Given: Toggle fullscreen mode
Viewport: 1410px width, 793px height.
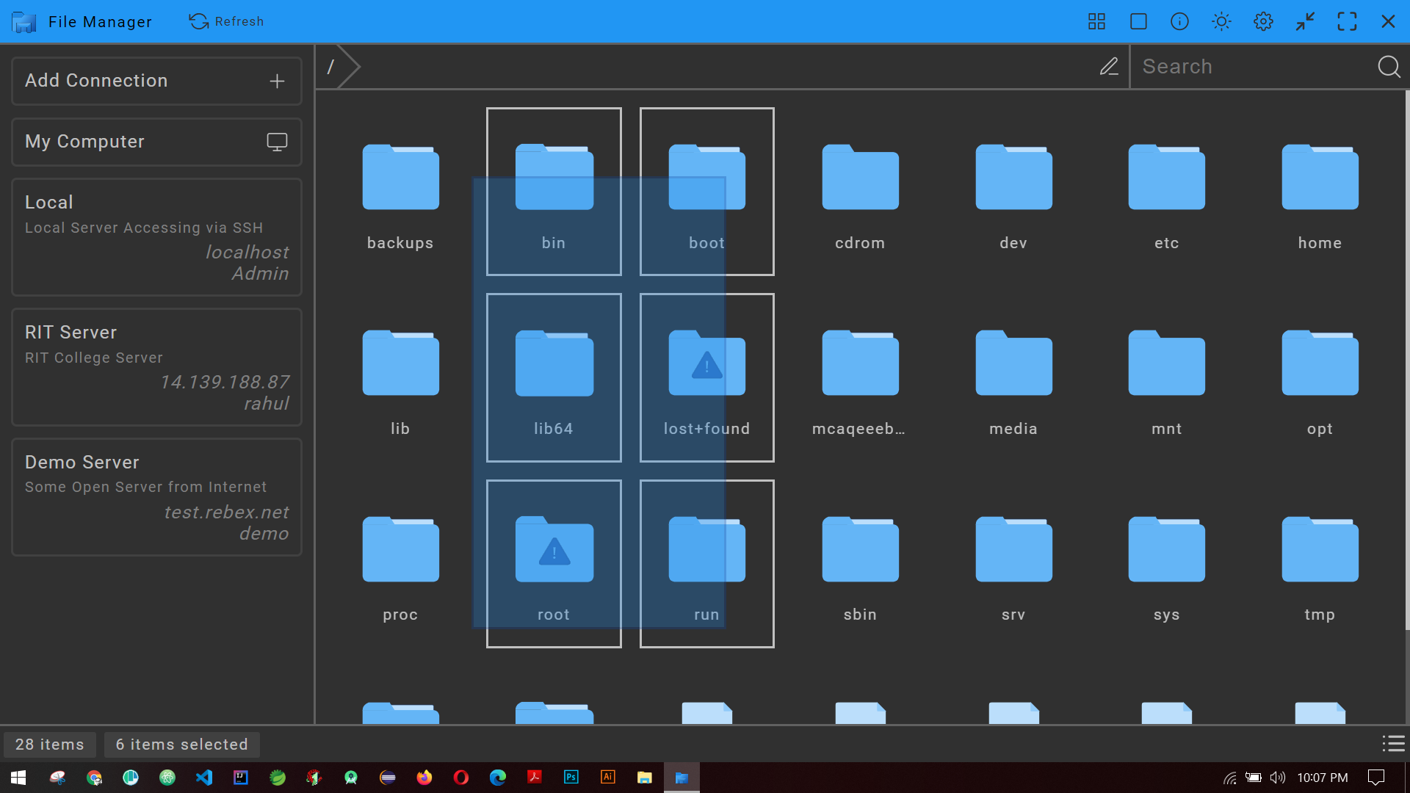Looking at the screenshot, I should [1348, 21].
